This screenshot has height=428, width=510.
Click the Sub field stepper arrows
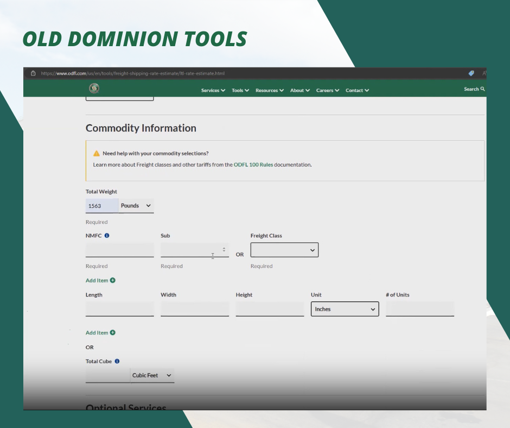click(224, 249)
